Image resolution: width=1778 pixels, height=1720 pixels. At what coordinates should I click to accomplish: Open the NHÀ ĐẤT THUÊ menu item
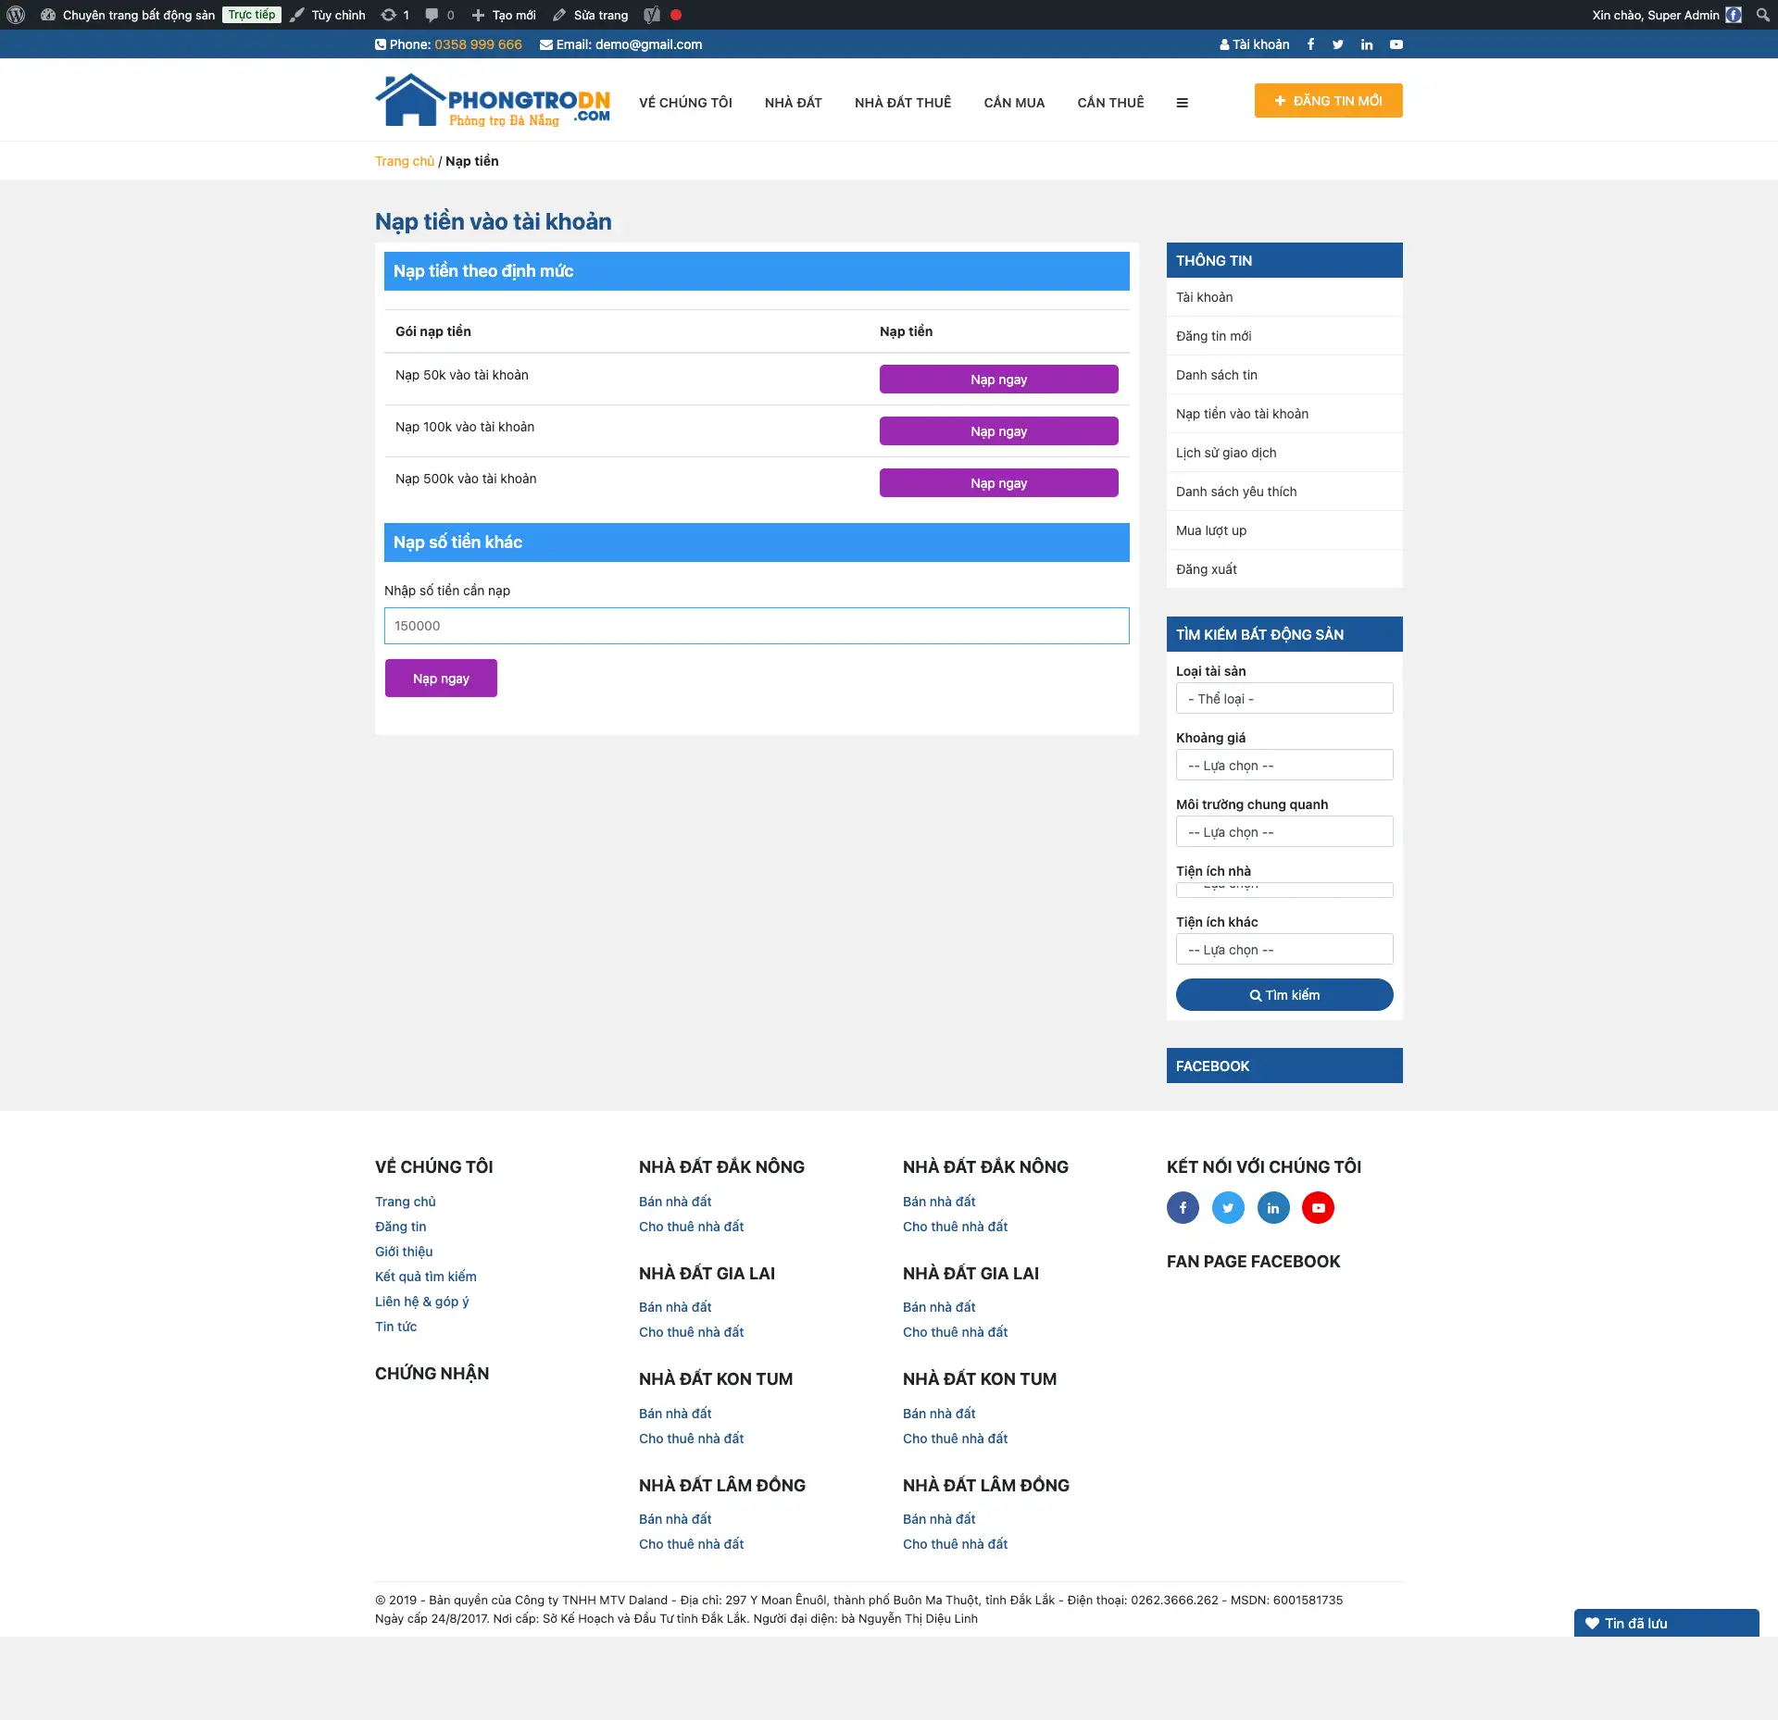click(x=902, y=103)
